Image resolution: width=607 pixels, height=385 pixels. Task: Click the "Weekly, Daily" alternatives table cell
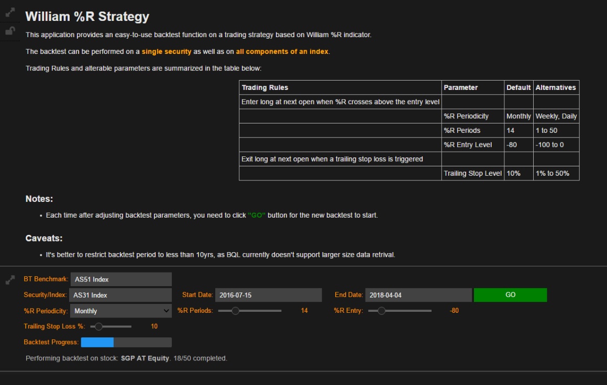click(x=556, y=116)
